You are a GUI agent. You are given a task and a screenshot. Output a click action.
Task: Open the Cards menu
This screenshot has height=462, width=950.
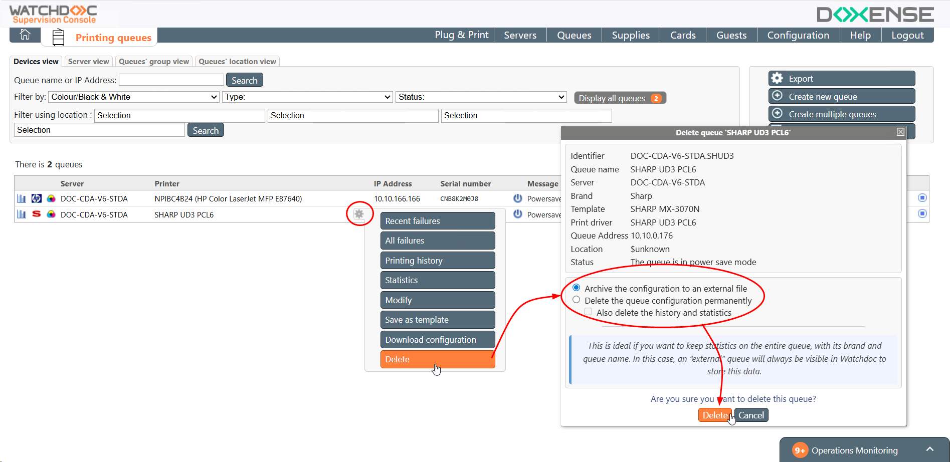pyautogui.click(x=683, y=35)
